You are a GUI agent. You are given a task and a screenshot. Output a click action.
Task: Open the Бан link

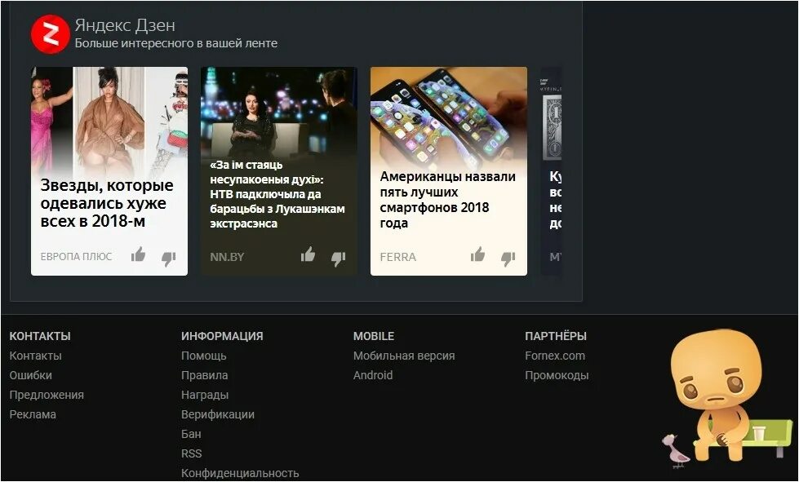click(191, 434)
